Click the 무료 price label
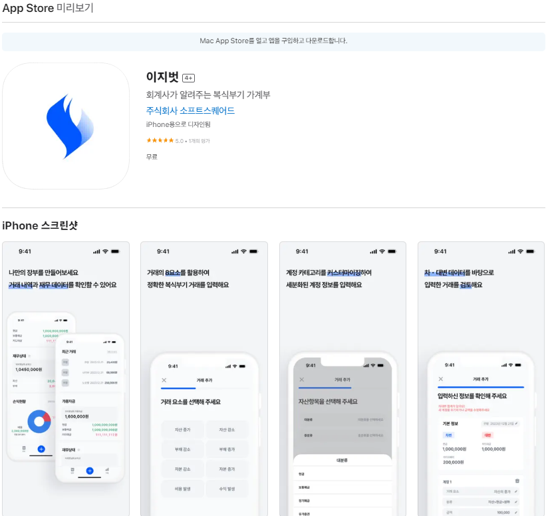Viewport: 546px width, 516px height. 152,157
